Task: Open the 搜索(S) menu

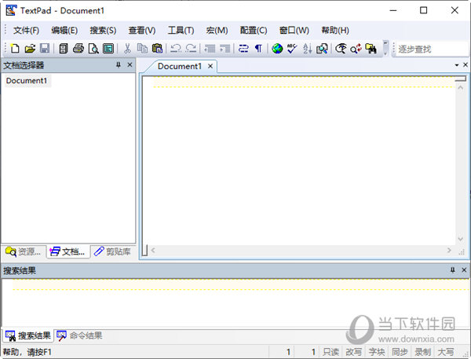Action: [x=103, y=30]
